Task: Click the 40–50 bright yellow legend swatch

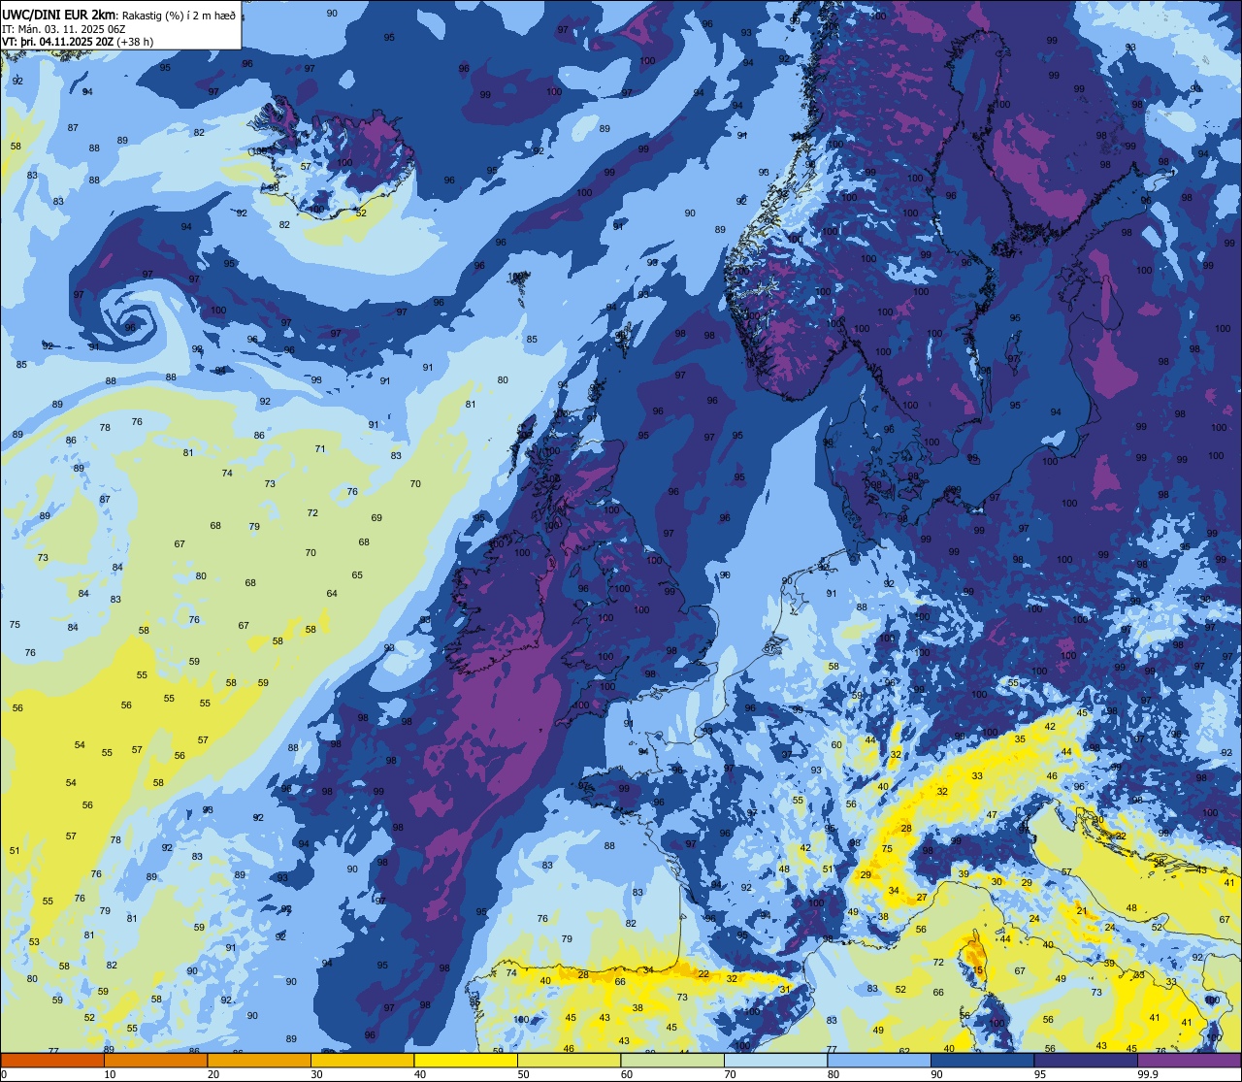Action: click(466, 1060)
